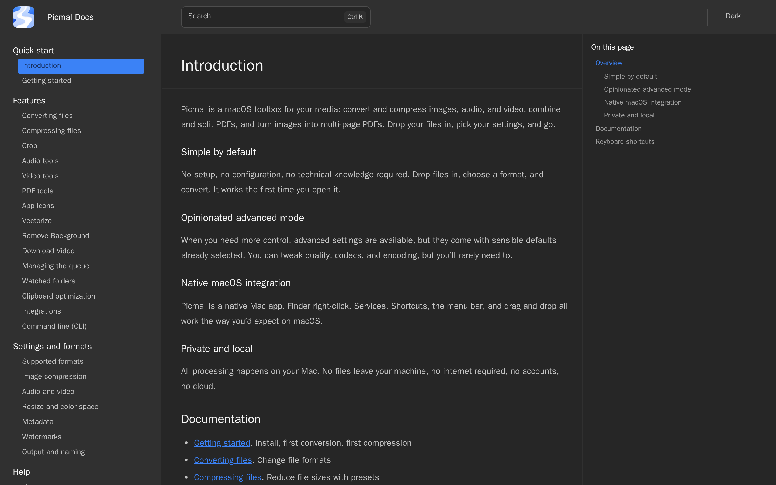Viewport: 776px width, 485px height.
Task: Navigate to Managing the queue
Action: click(56, 266)
